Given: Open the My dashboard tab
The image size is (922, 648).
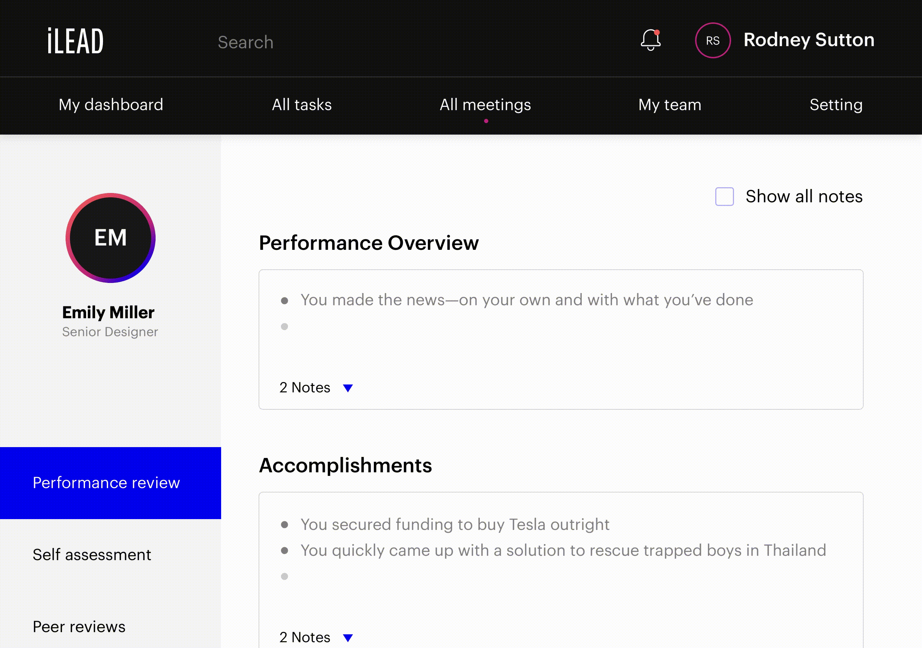Looking at the screenshot, I should (111, 105).
